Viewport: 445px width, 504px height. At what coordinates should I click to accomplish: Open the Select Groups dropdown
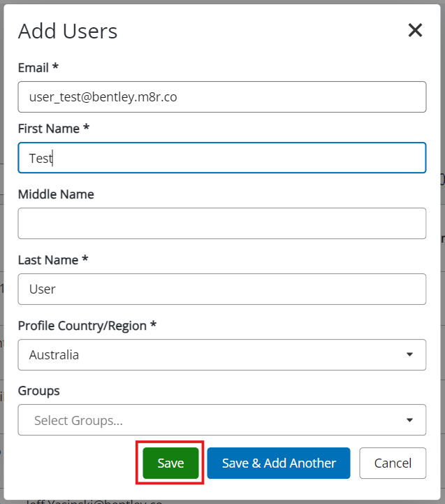click(210, 420)
